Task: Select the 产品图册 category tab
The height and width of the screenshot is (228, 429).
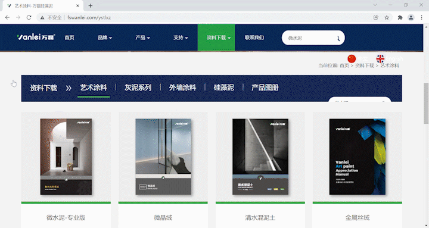Action: (265, 88)
